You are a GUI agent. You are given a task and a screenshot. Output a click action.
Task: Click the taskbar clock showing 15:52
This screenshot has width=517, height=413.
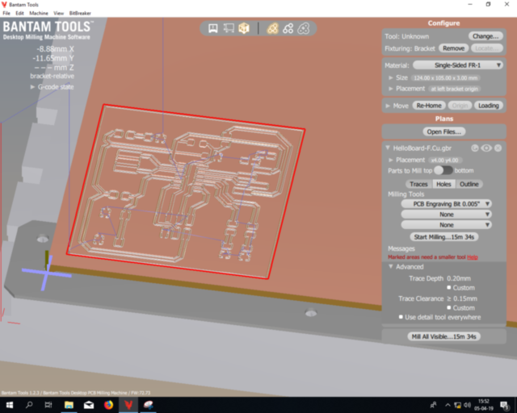[483, 405]
